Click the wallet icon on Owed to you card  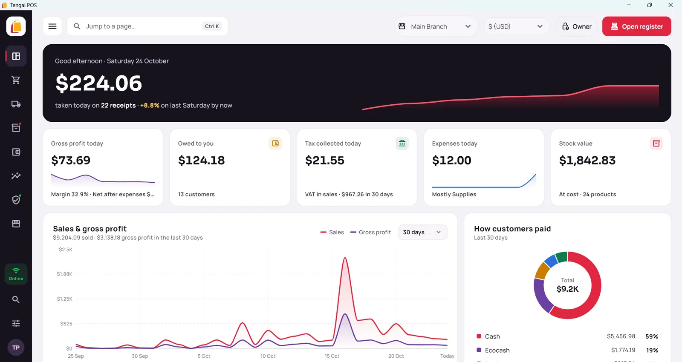pyautogui.click(x=275, y=144)
